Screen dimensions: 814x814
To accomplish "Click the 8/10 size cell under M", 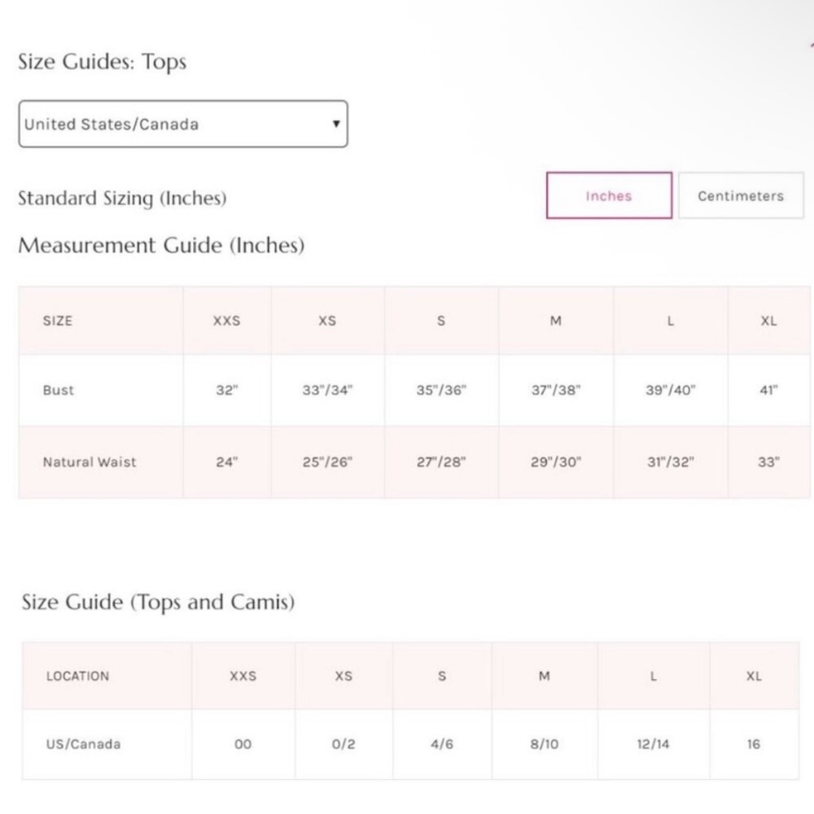I will 545,744.
